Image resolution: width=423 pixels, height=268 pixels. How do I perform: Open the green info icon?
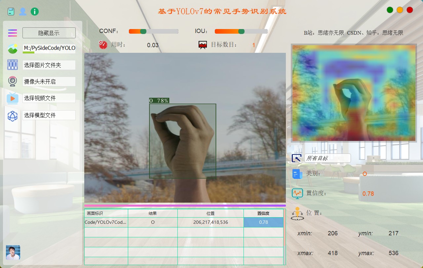(35, 12)
